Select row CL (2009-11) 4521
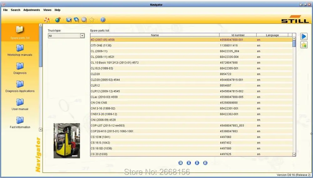 coord(191,57)
